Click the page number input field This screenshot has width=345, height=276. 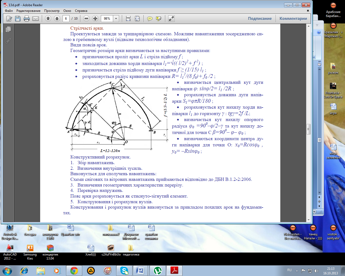click(66, 19)
